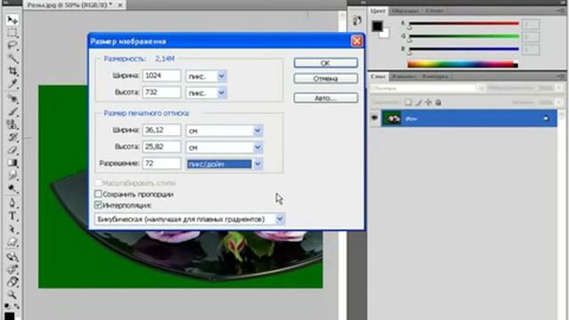Open the Бикубическая interpolation method dropdown
Viewport: 569px width, 320px height.
click(x=280, y=219)
